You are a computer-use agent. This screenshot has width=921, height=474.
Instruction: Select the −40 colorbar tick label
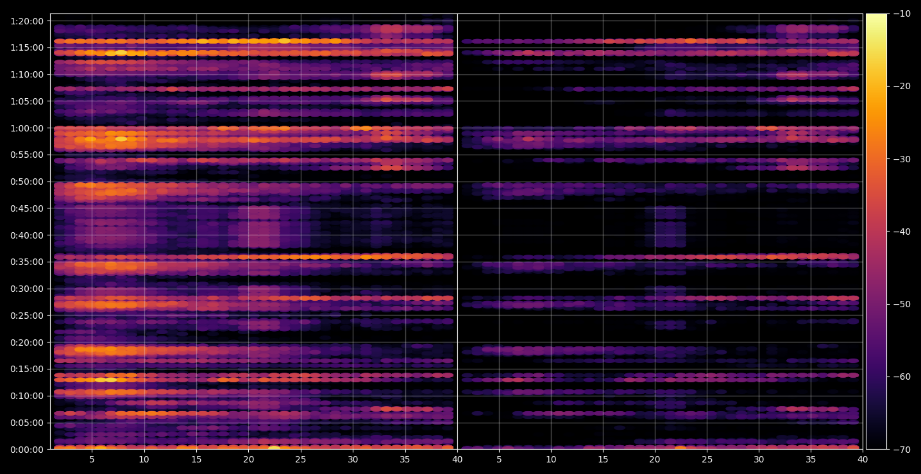coord(901,232)
